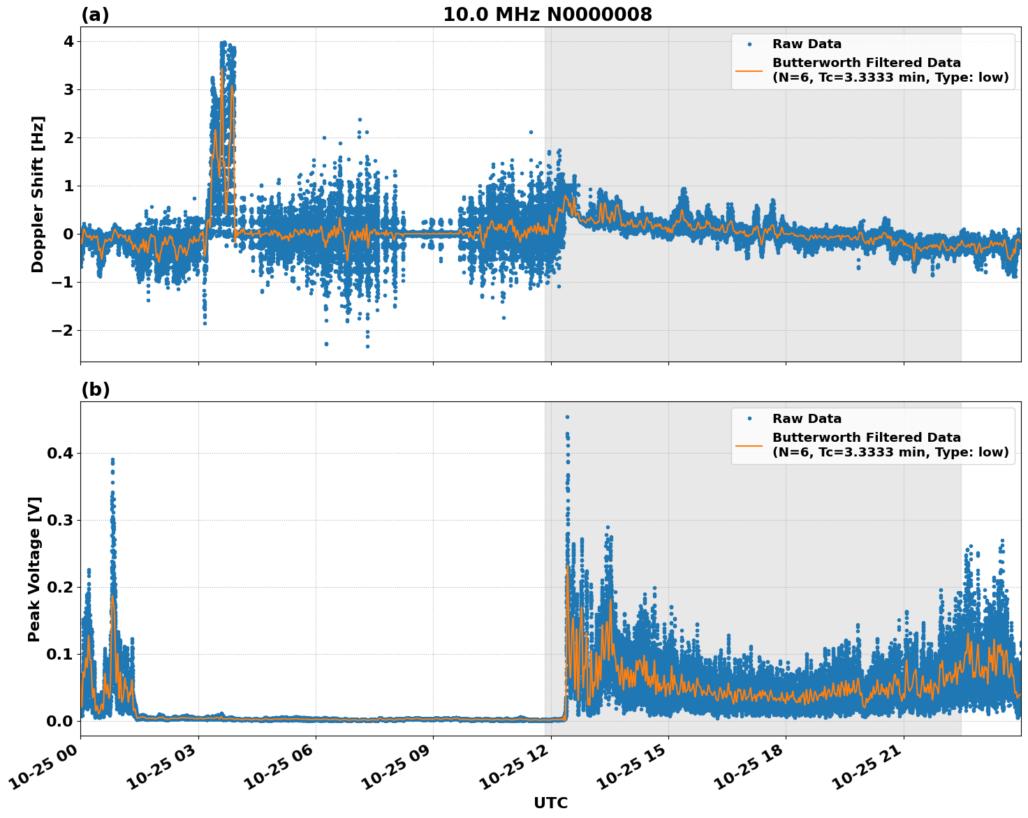The image size is (1028, 818).
Task: Collapse the panel (a) legend box
Action: [x=873, y=59]
